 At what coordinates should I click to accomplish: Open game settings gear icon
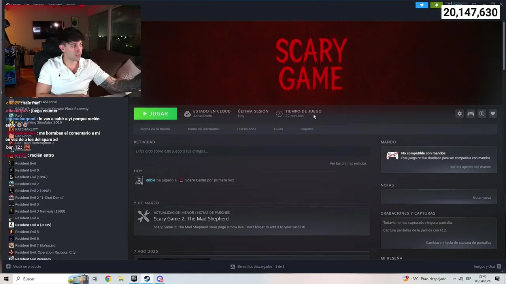(459, 114)
